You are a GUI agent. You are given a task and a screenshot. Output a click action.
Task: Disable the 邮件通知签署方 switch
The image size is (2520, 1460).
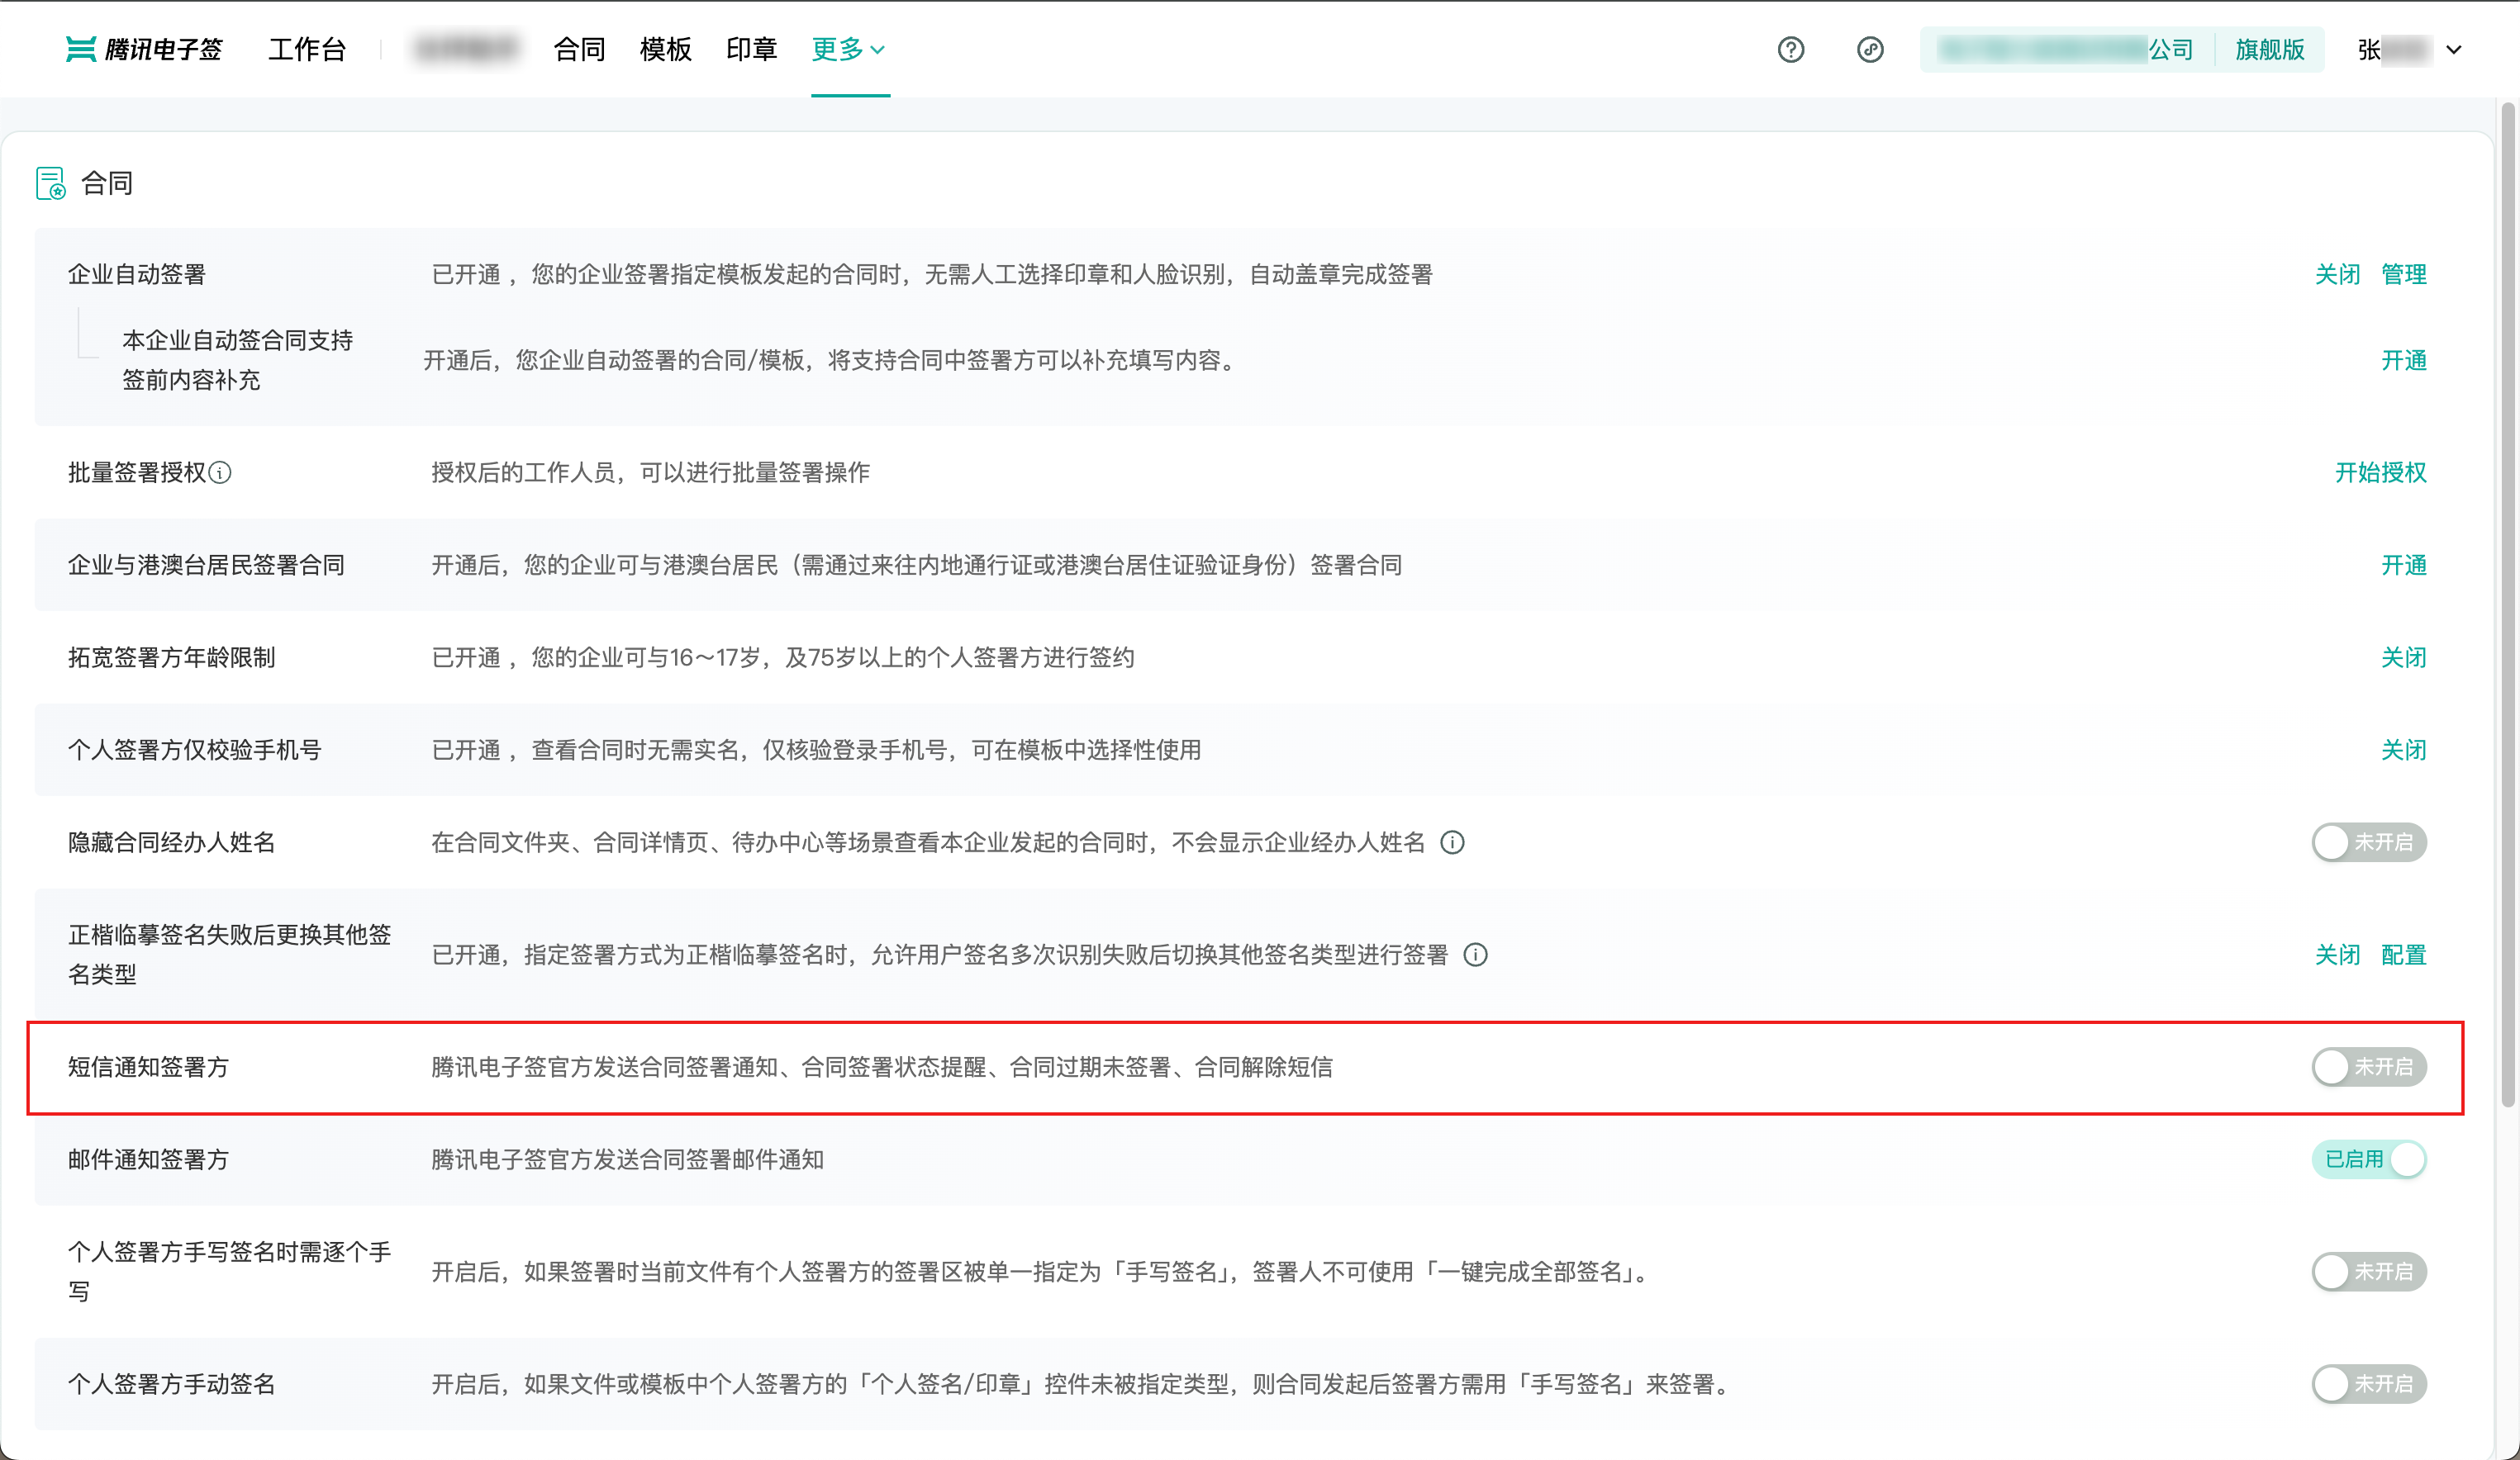coord(2368,1159)
